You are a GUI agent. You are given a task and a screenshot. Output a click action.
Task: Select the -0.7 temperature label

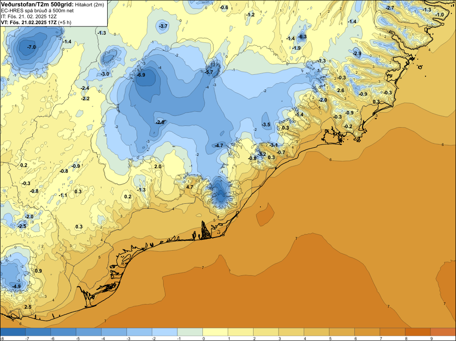pos(281,152)
